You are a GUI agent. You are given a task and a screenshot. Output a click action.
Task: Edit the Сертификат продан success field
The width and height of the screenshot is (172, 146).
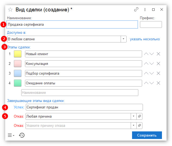(84, 107)
